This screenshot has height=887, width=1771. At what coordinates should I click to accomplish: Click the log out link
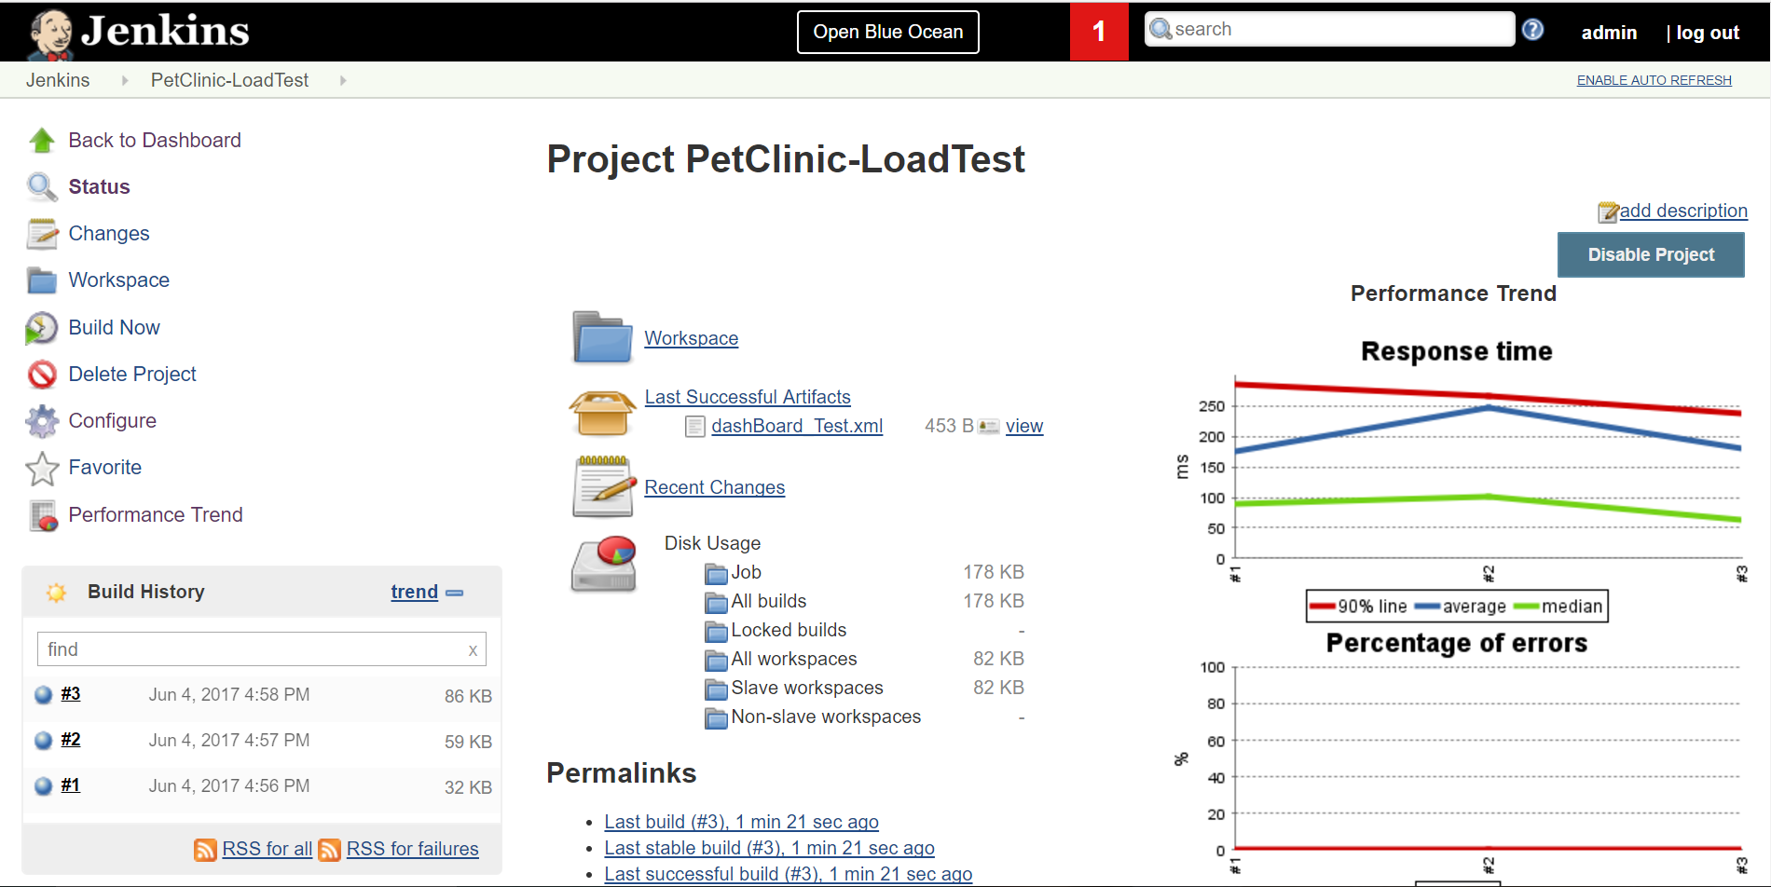click(1708, 33)
